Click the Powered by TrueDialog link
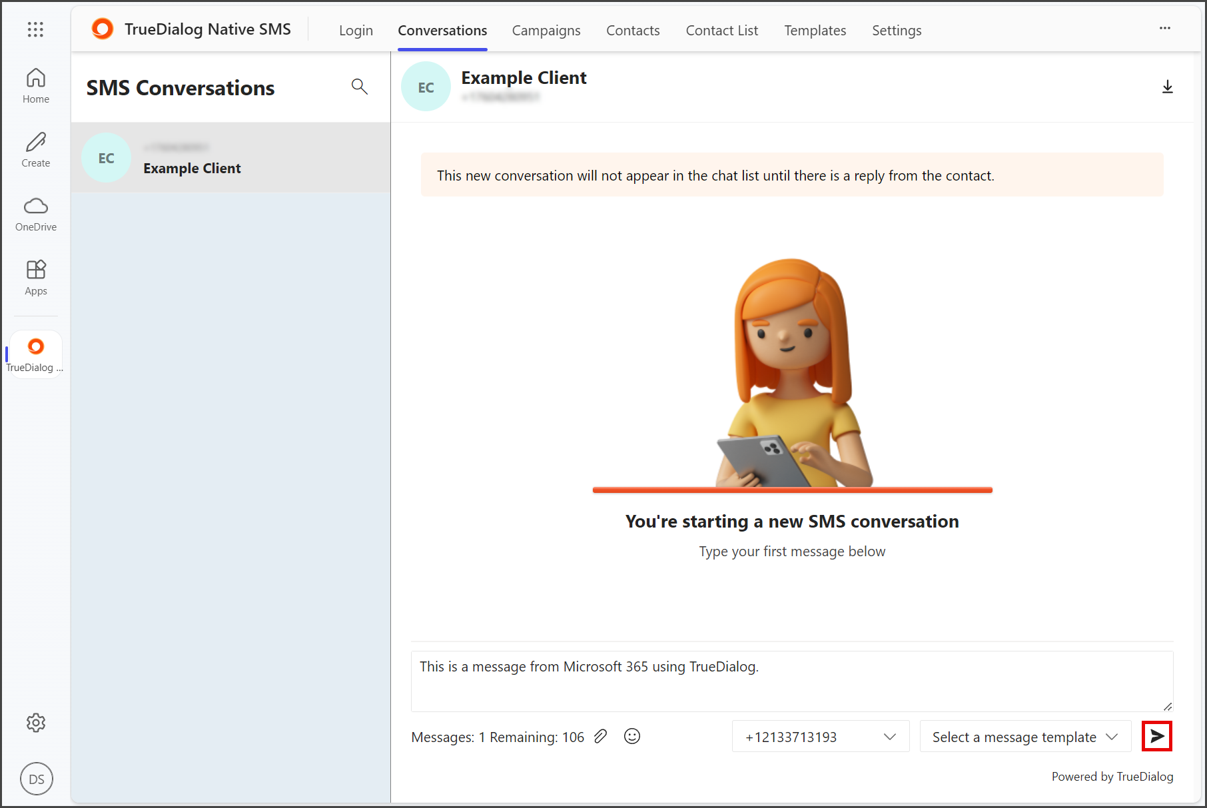This screenshot has width=1207, height=808. coord(1112,777)
